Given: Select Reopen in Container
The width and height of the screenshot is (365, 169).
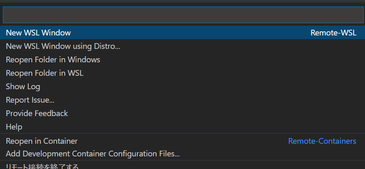Looking at the screenshot, I should 42,141.
